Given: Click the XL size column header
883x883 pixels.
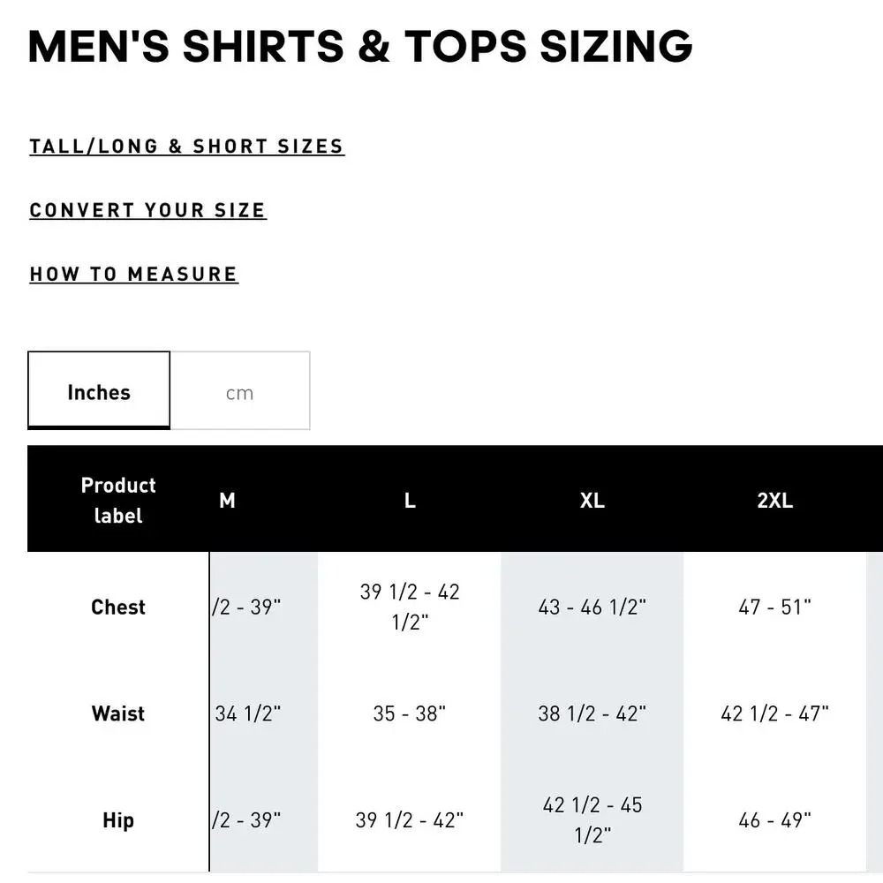Looking at the screenshot, I should tap(592, 501).
